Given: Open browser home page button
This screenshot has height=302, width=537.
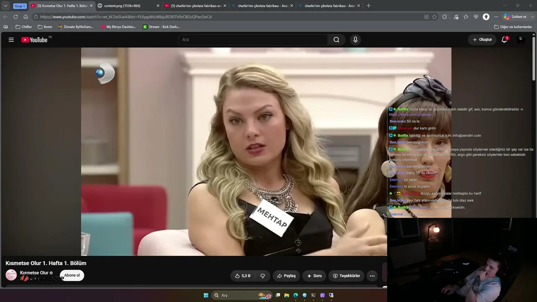Looking at the screenshot, I should click(26, 17).
